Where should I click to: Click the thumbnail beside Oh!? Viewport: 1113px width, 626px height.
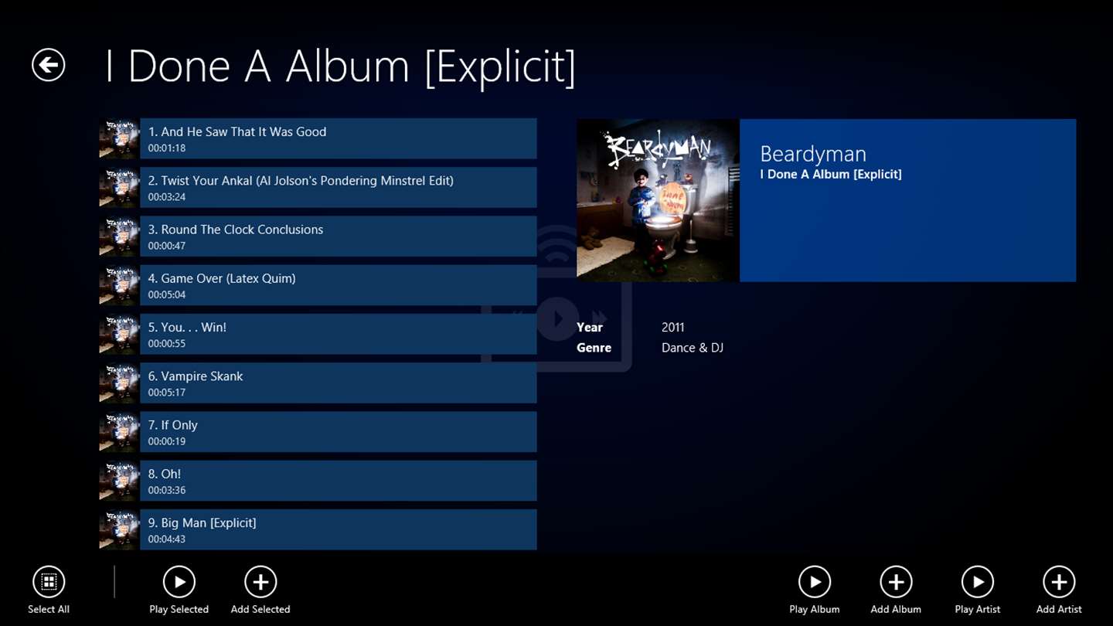tap(119, 480)
